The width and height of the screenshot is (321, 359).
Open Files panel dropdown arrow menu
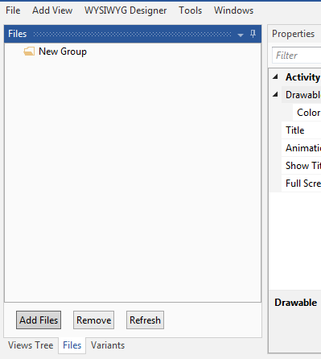[x=241, y=35]
